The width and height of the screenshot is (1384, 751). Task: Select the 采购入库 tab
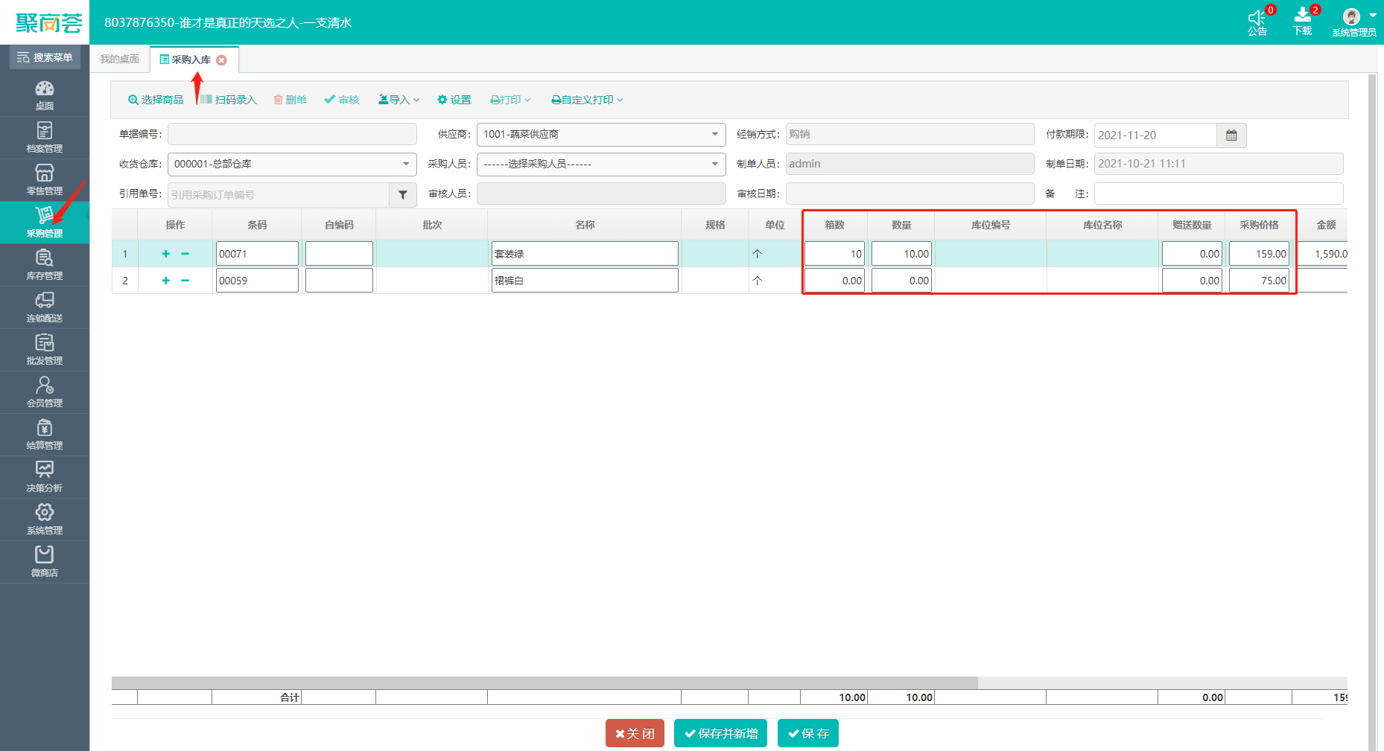tap(191, 60)
